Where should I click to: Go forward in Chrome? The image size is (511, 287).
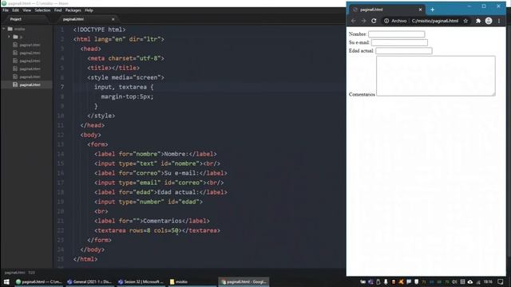(363, 21)
